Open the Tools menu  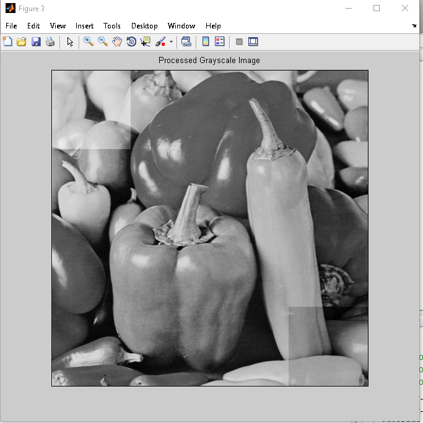pyautogui.click(x=112, y=26)
